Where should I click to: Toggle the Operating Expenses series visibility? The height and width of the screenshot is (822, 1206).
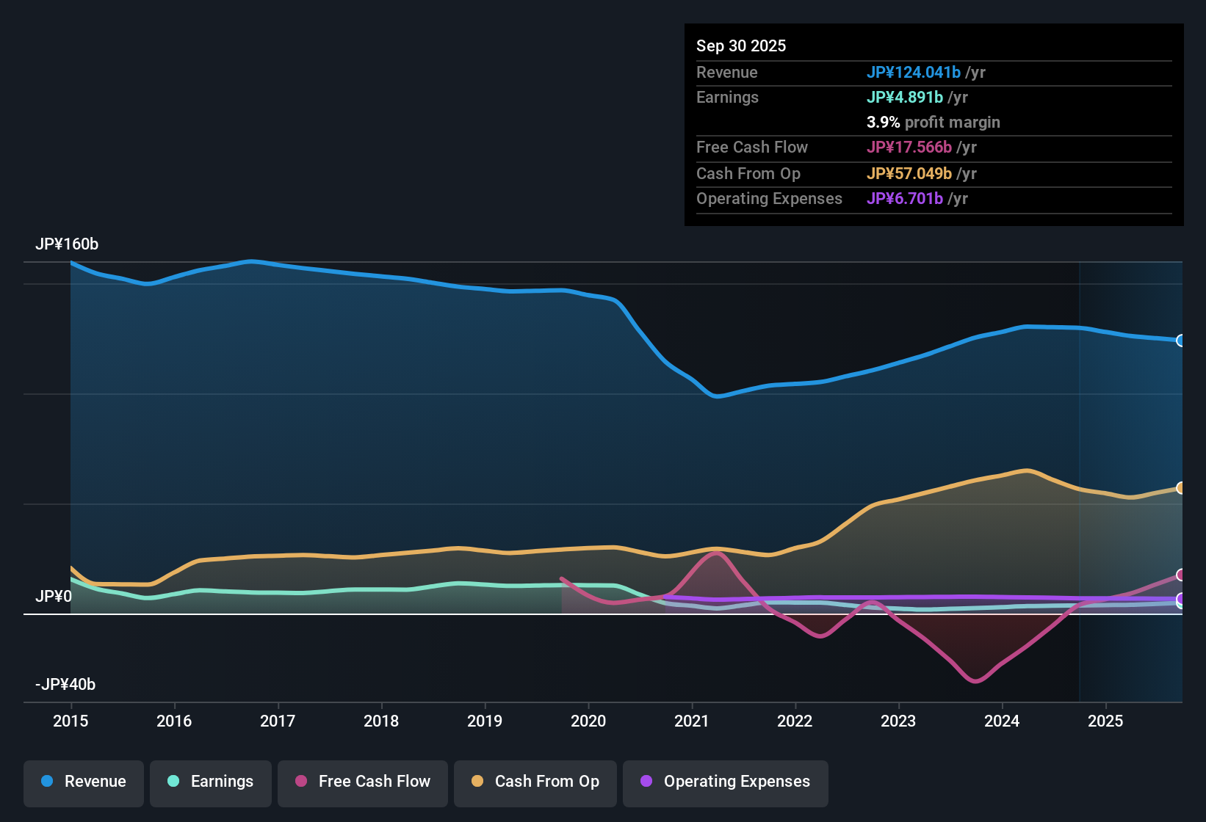pyautogui.click(x=725, y=782)
